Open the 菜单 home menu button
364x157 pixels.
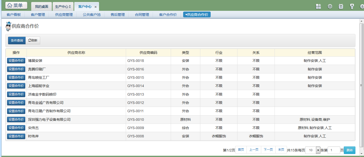(x=16, y=5)
